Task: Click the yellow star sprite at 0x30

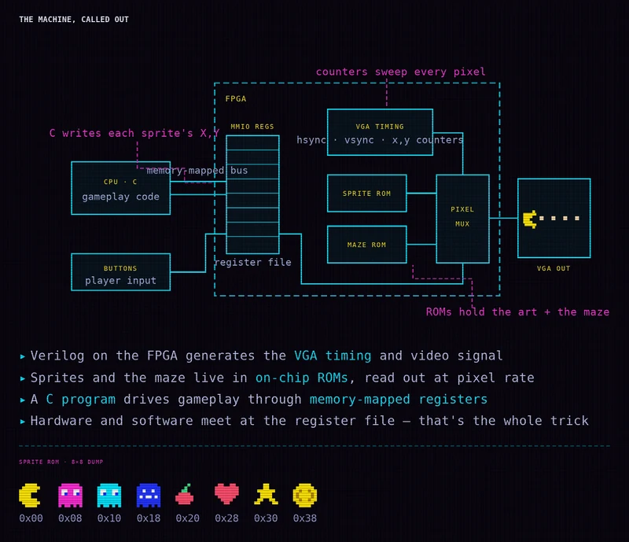Action: coord(266,494)
